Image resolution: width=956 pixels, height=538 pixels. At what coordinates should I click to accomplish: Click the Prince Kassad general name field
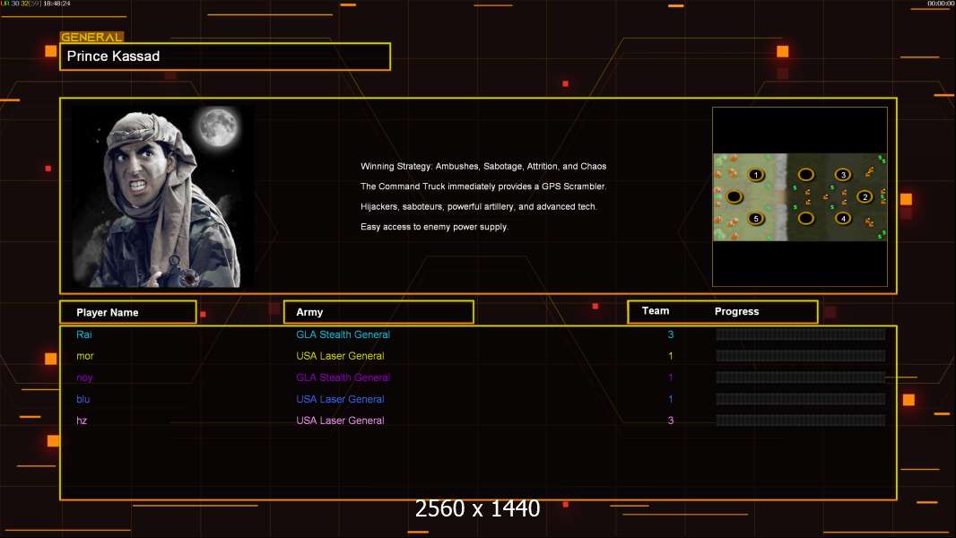[224, 56]
